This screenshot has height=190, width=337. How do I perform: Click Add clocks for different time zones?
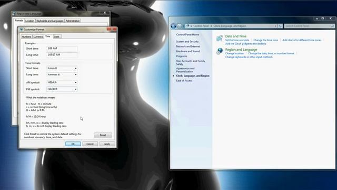coord(302,40)
